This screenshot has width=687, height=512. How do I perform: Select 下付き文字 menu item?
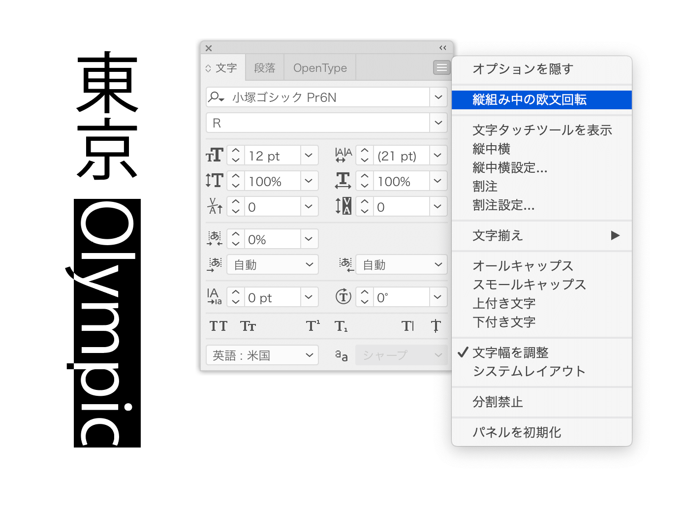pos(542,322)
